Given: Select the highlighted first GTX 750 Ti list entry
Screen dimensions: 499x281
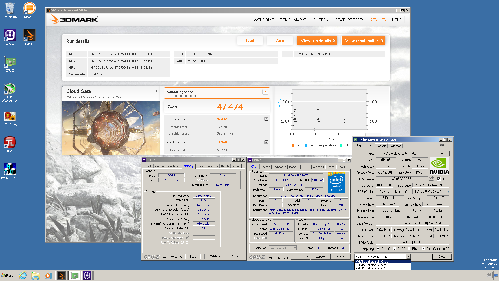Looking at the screenshot, I should [x=383, y=261].
